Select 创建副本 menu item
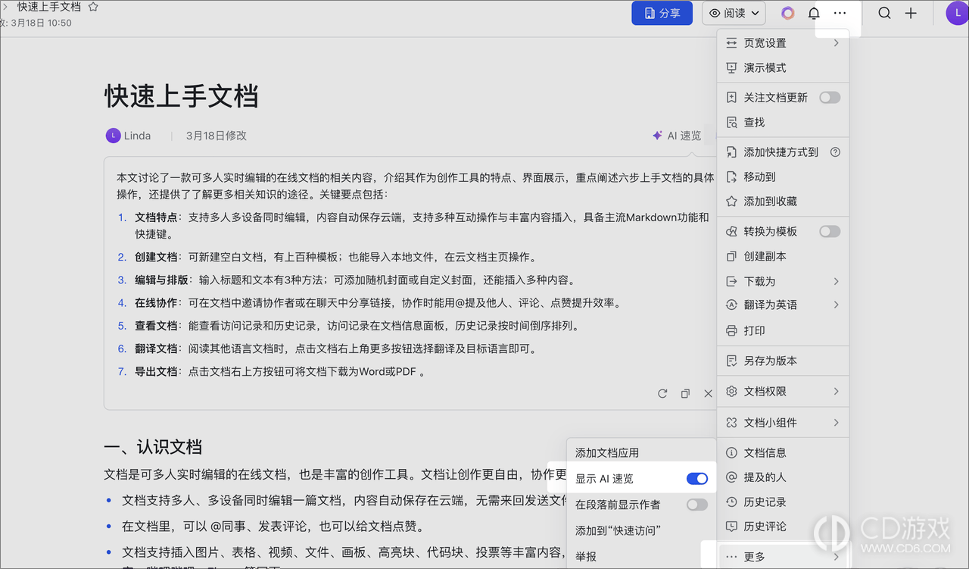Screen dimensions: 969x569 (782, 256)
